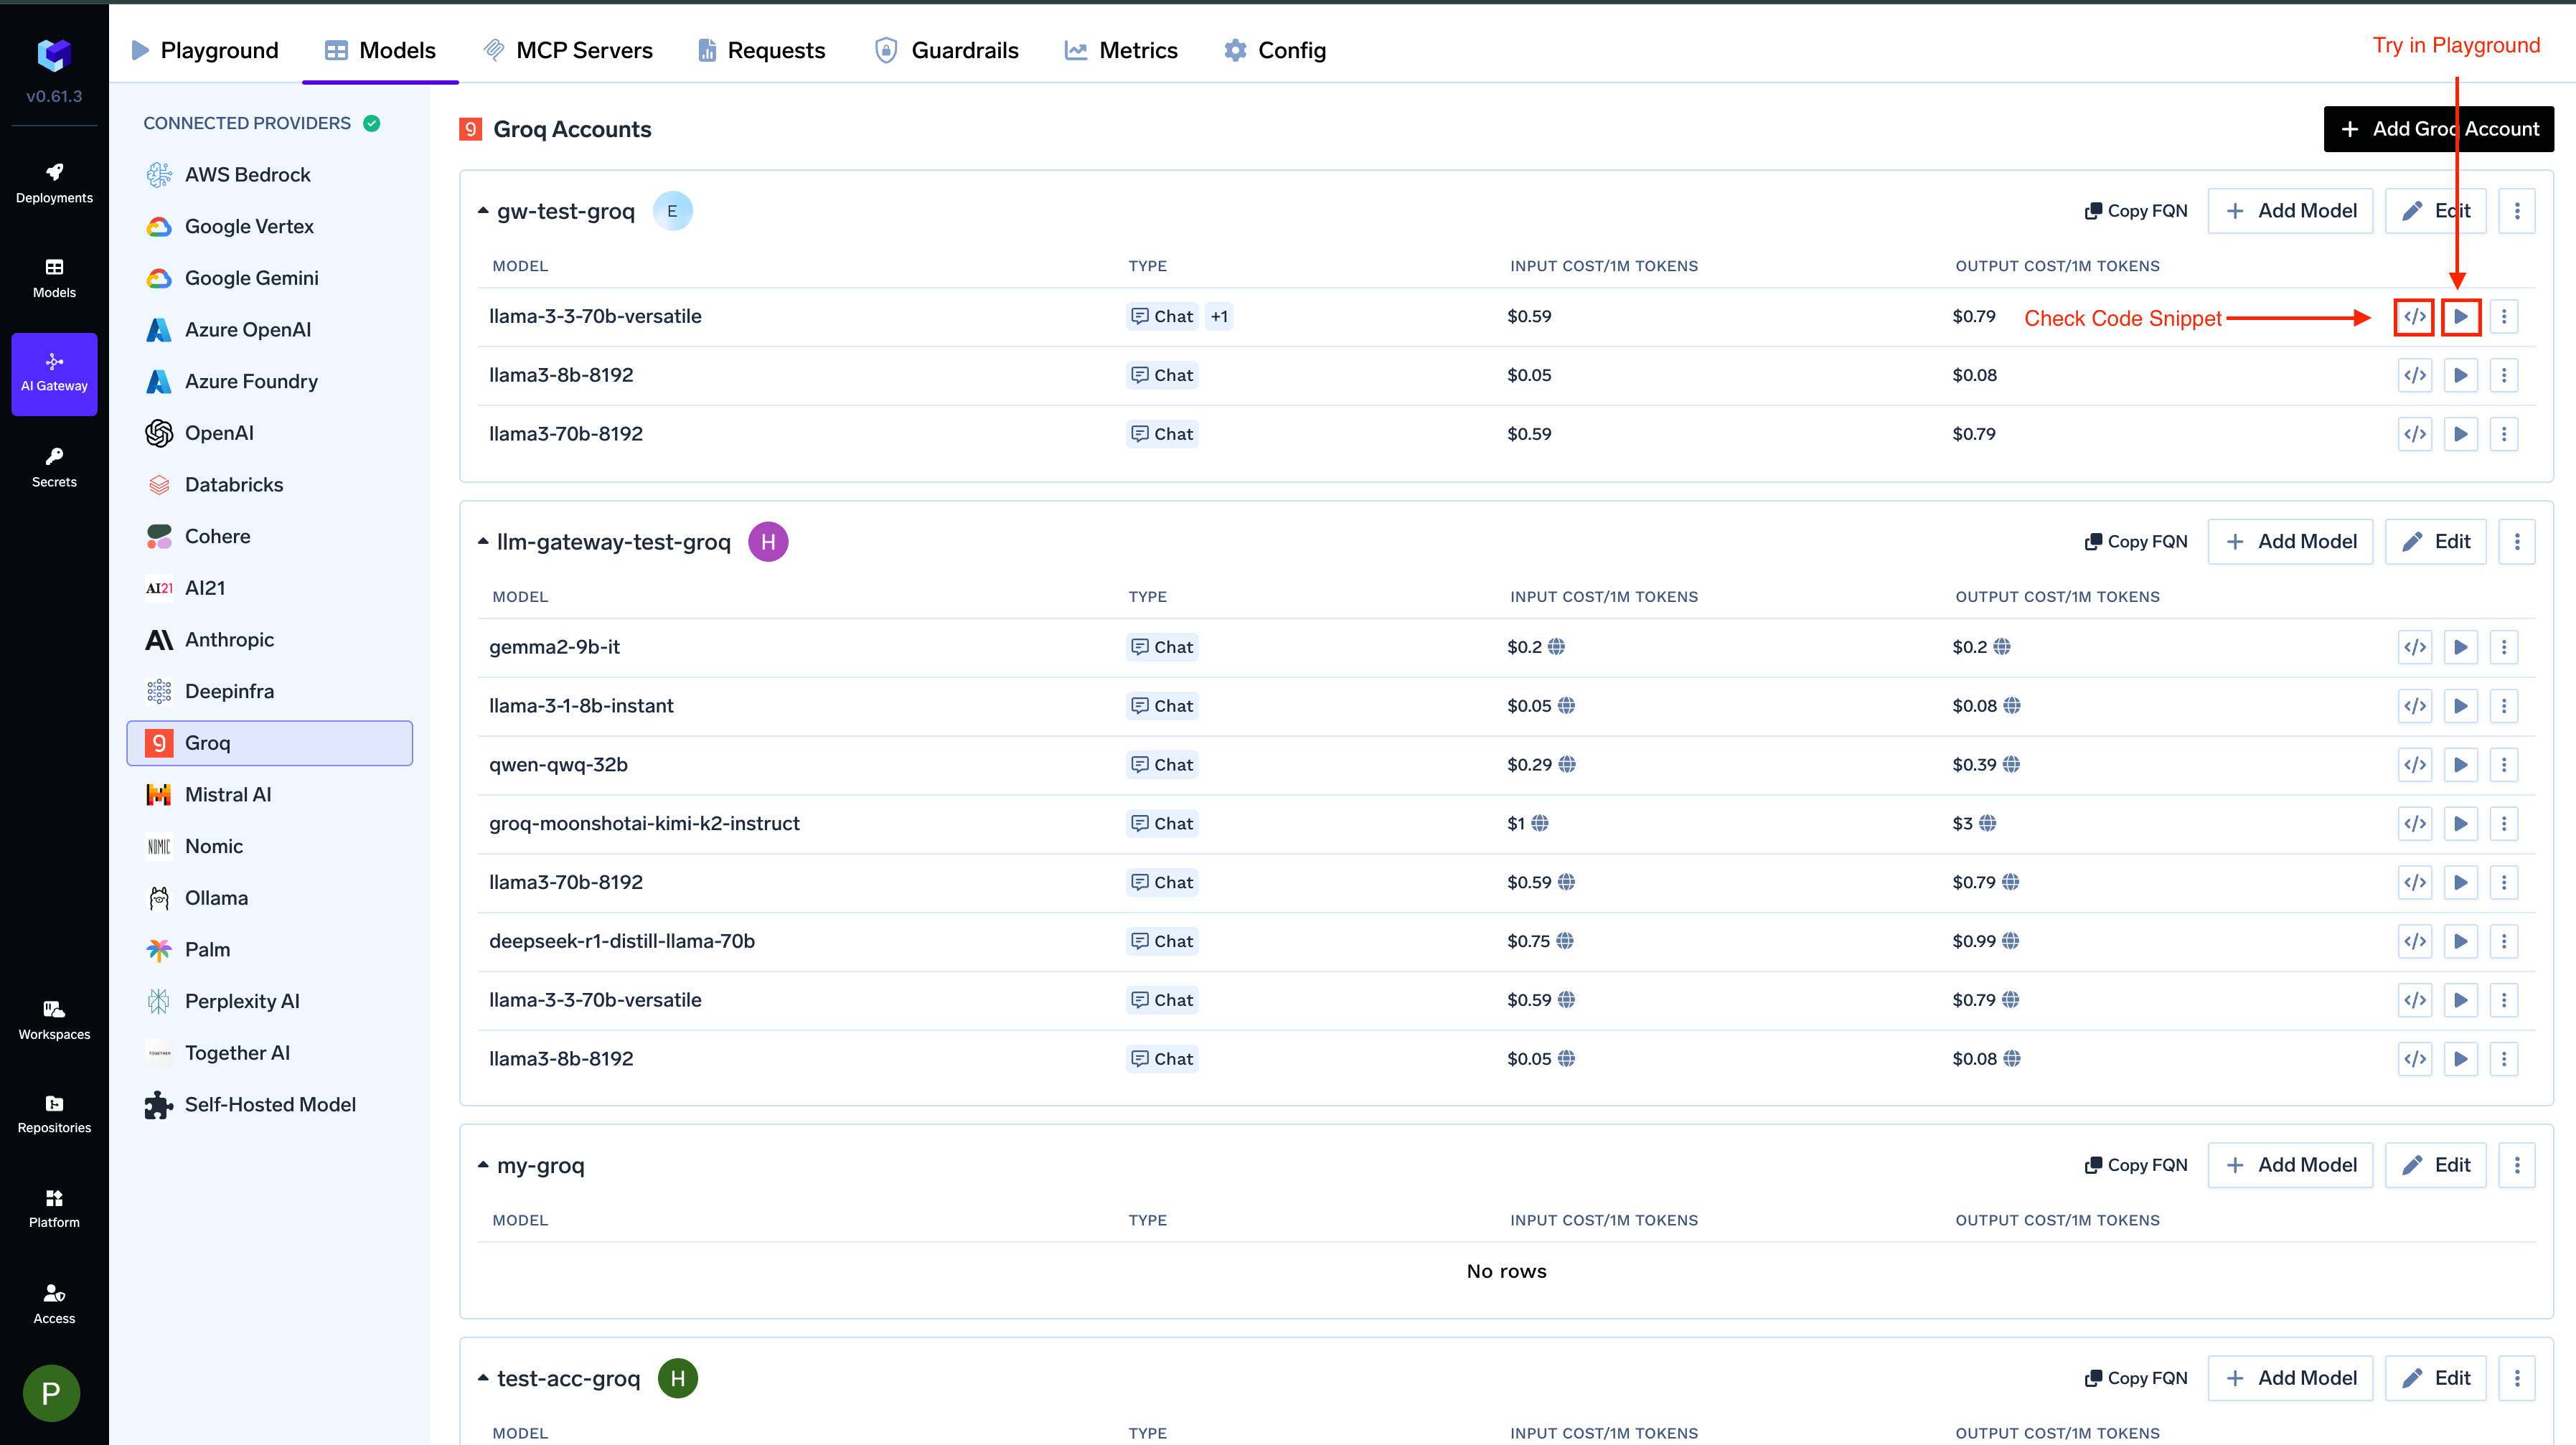Open Deployments in left sidebar
Image resolution: width=2576 pixels, height=1445 pixels.
(54, 183)
